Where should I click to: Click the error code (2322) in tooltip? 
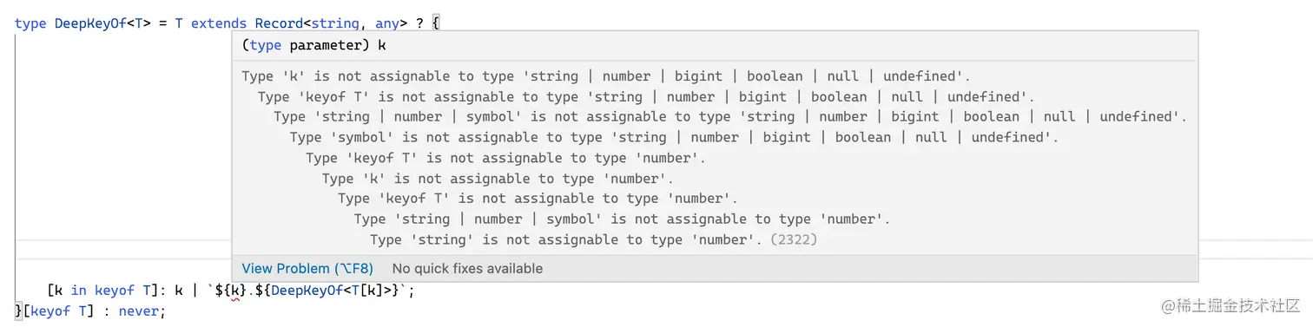[794, 239]
